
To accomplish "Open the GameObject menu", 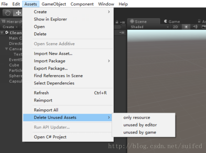I will (54, 4).
